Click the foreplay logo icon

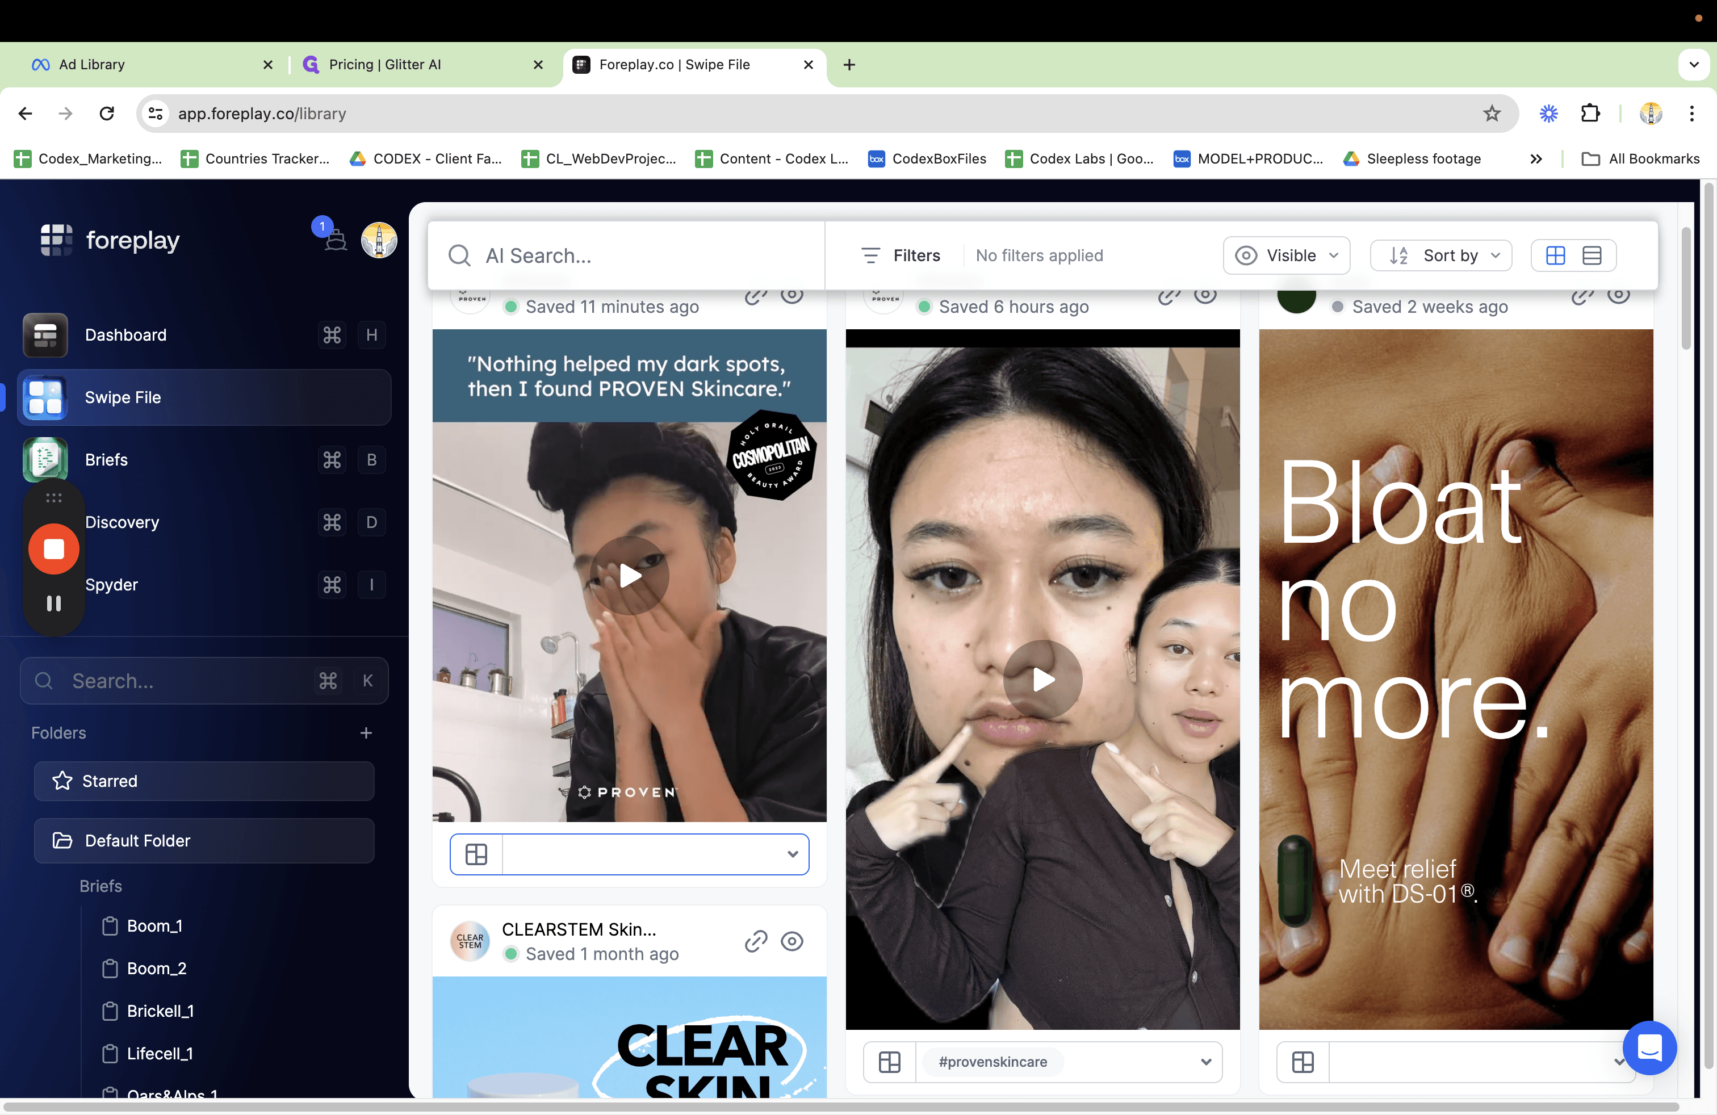(56, 240)
